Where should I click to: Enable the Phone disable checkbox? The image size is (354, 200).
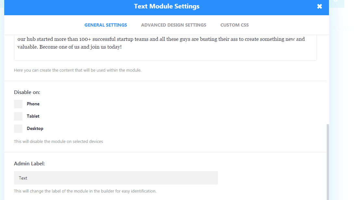click(18, 104)
